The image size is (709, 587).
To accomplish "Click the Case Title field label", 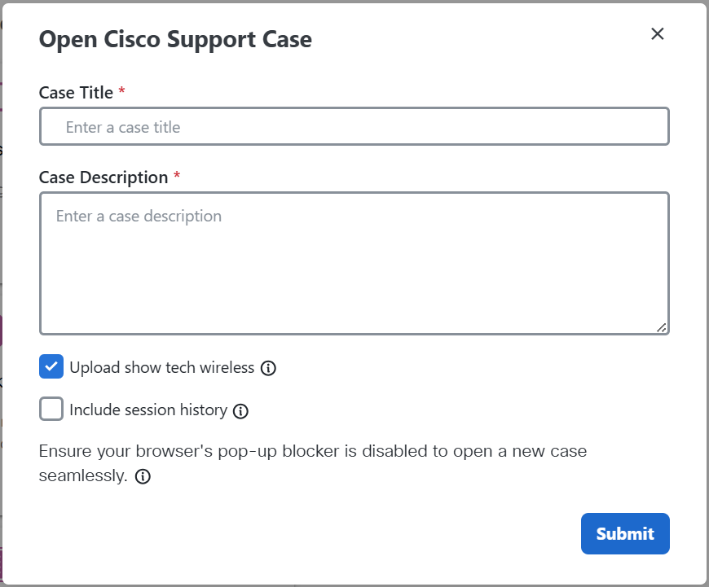I will 76,93.
